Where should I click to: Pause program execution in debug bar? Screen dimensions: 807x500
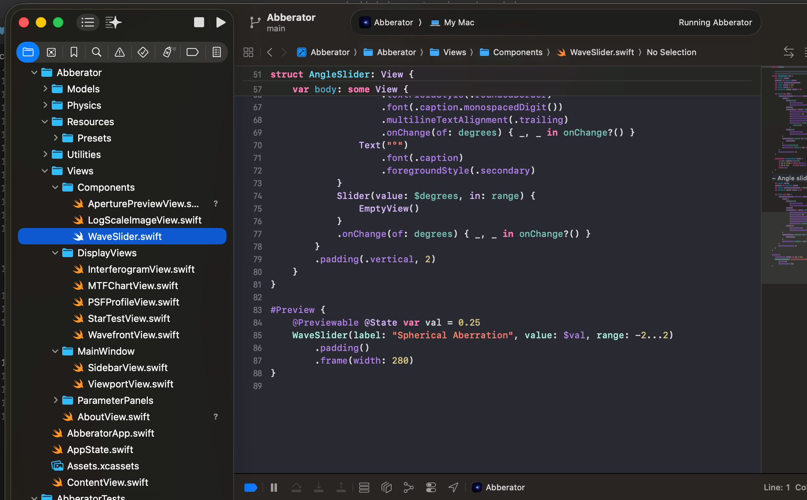click(x=274, y=487)
